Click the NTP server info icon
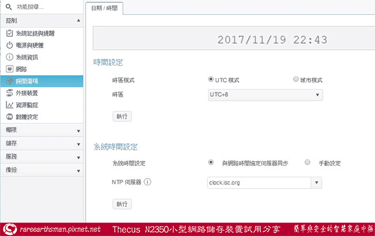Screen dimensions: 375x236 148,182
